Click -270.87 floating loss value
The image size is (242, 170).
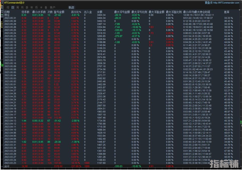118,36
